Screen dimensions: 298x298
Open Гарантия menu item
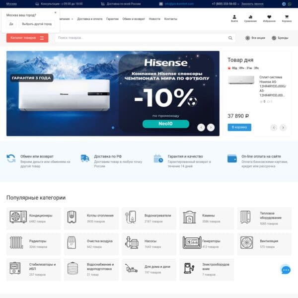click(112, 19)
